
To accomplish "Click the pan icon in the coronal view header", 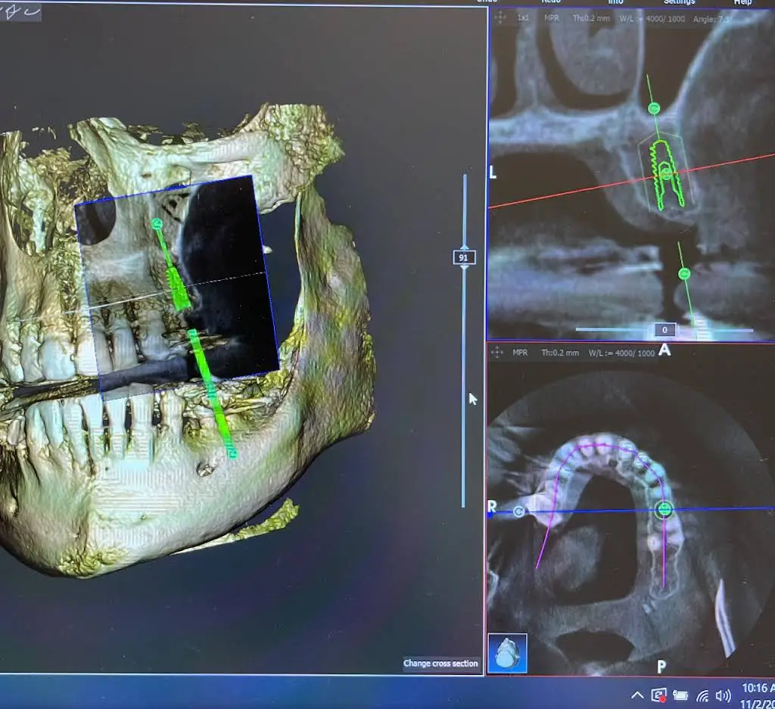I will coord(500,17).
